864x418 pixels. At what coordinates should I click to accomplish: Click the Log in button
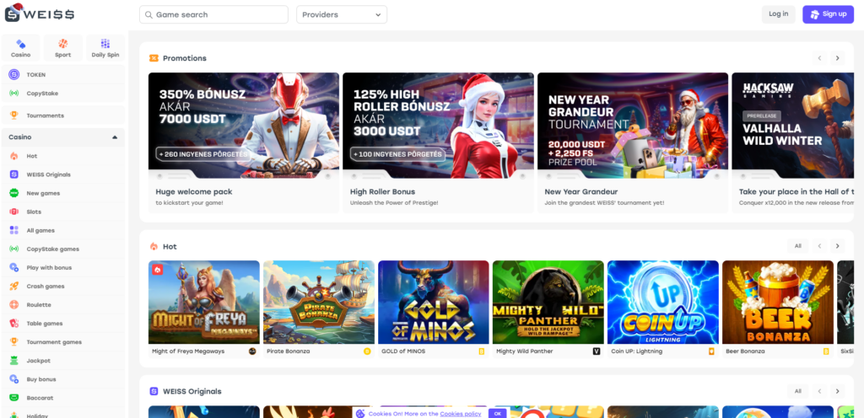(778, 14)
